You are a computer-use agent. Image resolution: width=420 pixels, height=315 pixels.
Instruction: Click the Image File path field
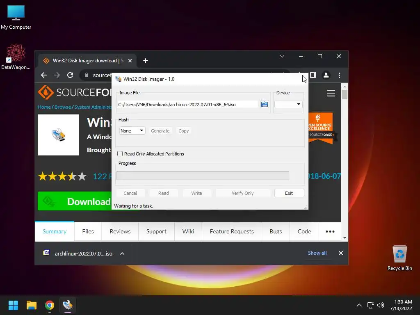click(x=188, y=105)
